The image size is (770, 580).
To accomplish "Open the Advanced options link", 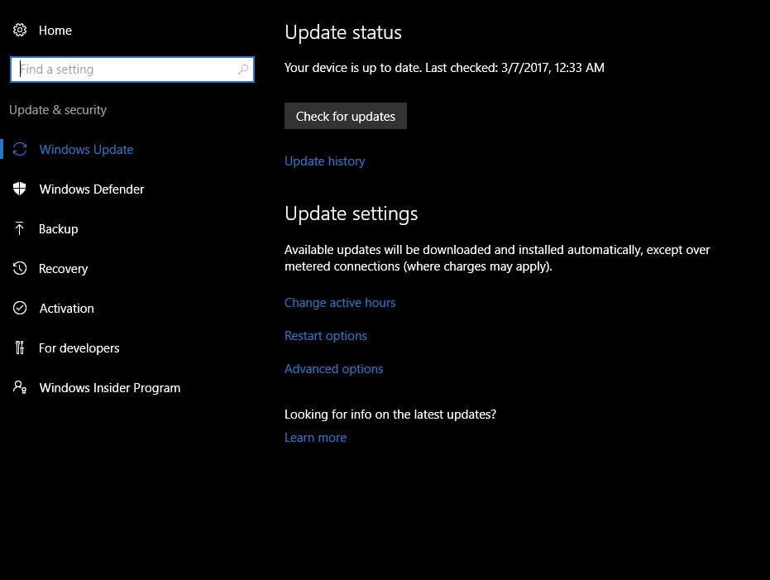I will point(333,369).
